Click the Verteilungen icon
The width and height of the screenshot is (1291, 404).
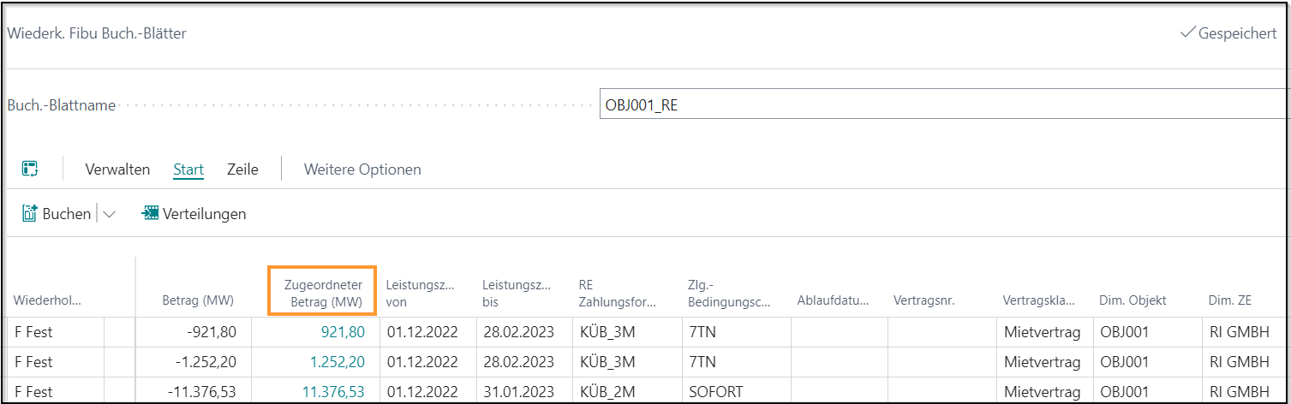[x=151, y=214]
